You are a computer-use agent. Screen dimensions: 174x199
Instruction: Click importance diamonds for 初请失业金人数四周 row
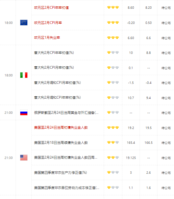point(113,158)
